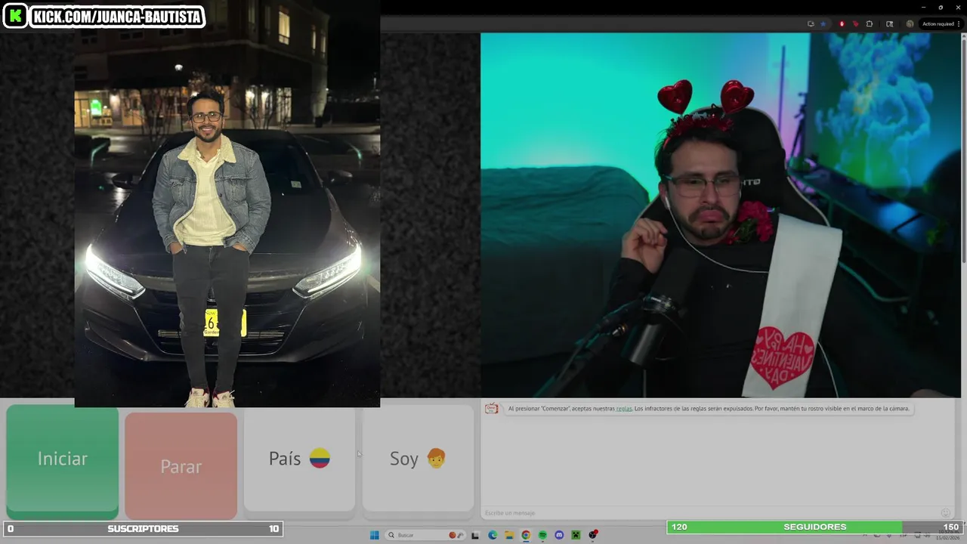The width and height of the screenshot is (967, 544).
Task: Open the red circular browser extension
Action: [x=842, y=23]
